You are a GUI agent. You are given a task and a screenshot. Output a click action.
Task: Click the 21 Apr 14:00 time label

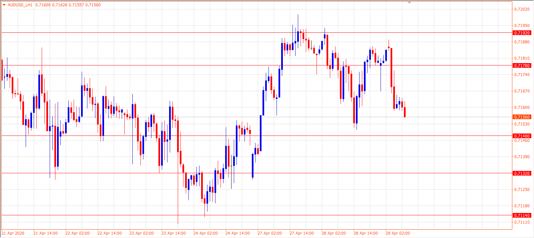point(45,233)
